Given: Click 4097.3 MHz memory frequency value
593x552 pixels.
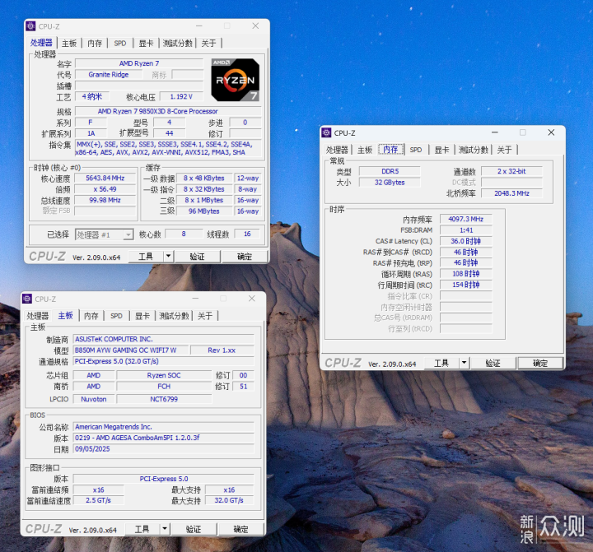Looking at the screenshot, I should (466, 219).
